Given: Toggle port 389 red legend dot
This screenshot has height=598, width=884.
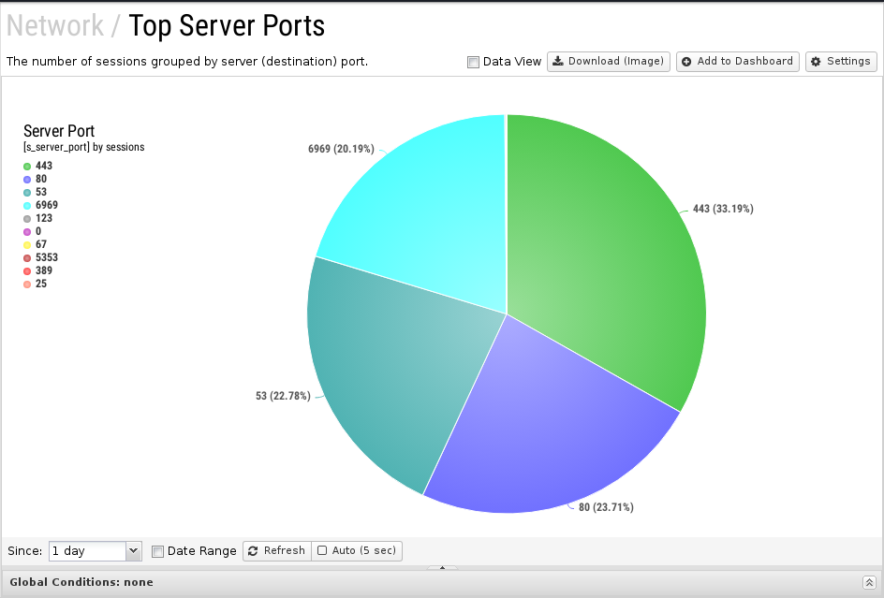Looking at the screenshot, I should tap(27, 270).
